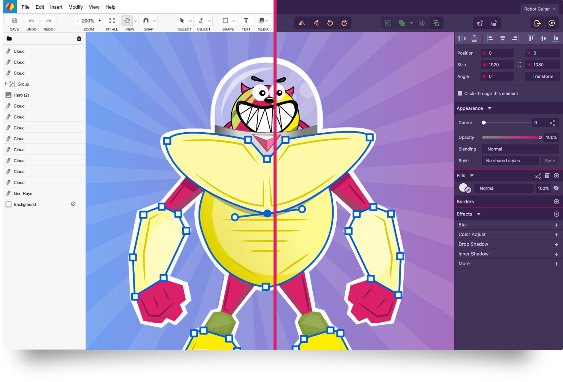Expand the Group layer

coord(6,84)
